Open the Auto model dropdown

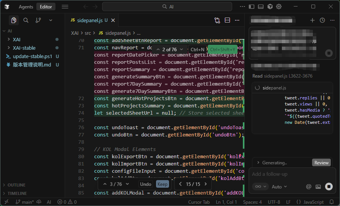[x=279, y=187]
